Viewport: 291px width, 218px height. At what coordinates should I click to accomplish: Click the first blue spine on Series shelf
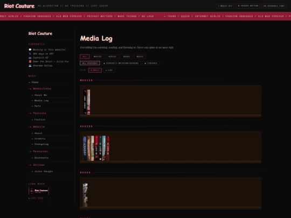(85, 148)
